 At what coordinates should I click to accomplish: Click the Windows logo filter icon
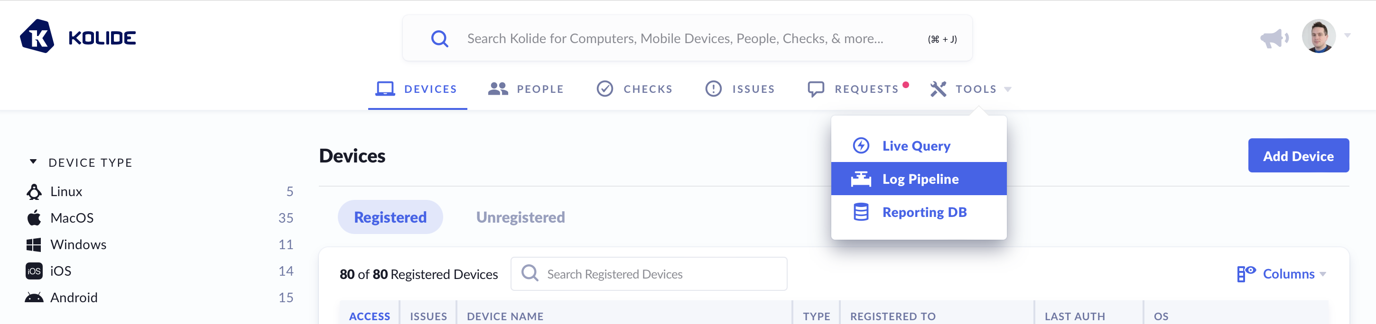point(34,244)
